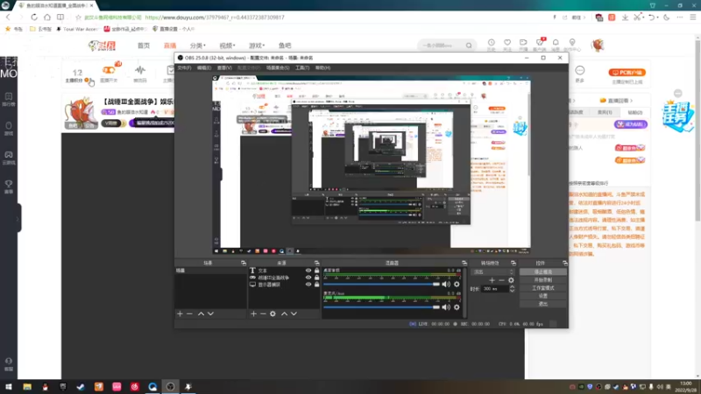This screenshot has width=701, height=394.
Task: Toggle the lock on the text source
Action: pyautogui.click(x=316, y=271)
